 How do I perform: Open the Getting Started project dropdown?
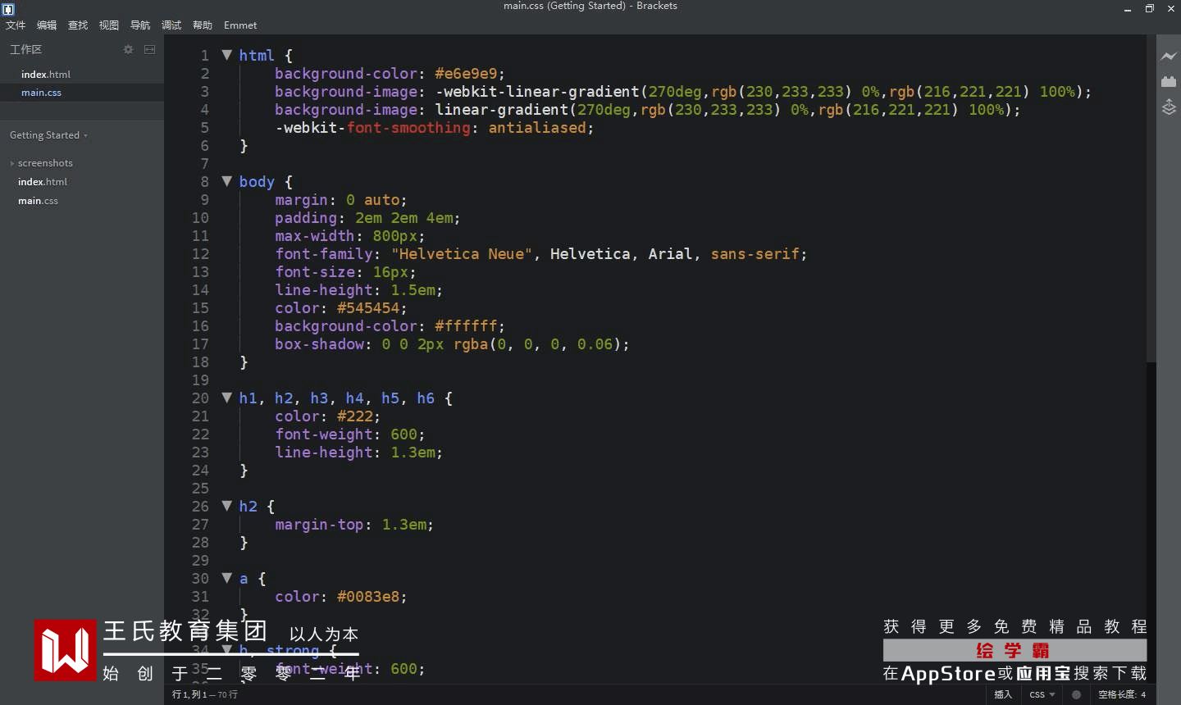click(x=48, y=135)
